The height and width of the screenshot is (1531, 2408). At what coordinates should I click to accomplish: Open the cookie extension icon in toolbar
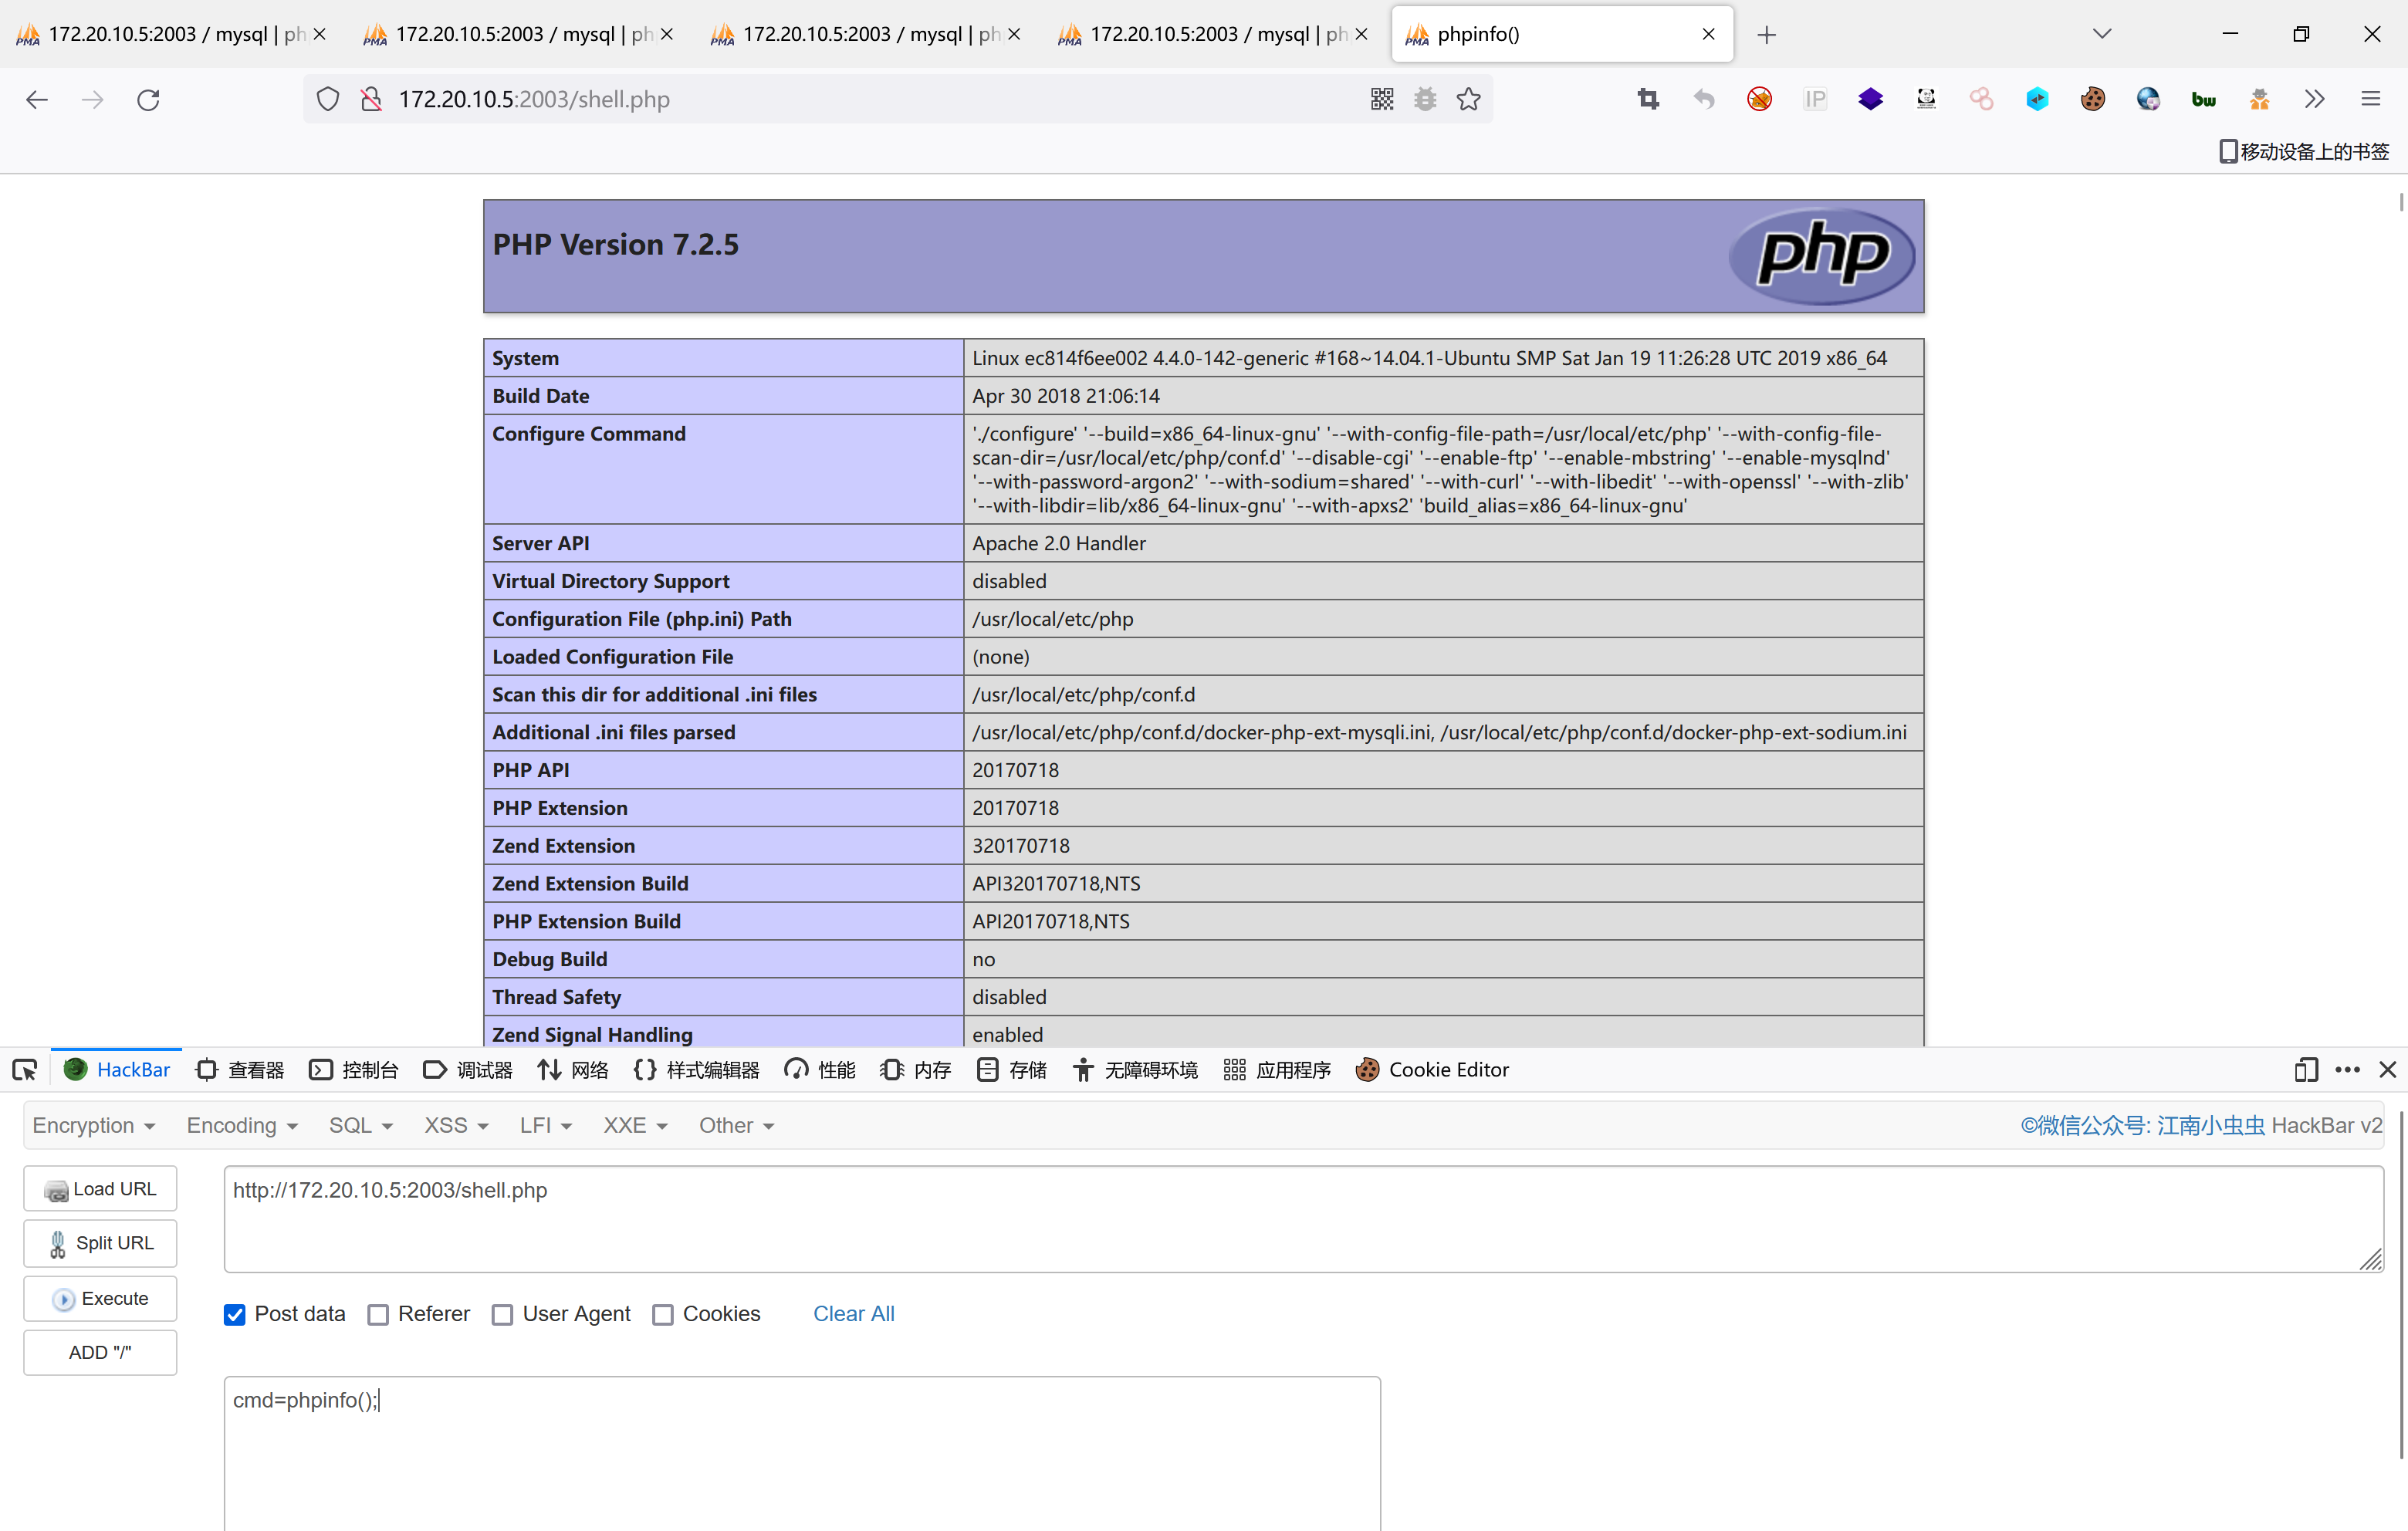tap(2092, 99)
